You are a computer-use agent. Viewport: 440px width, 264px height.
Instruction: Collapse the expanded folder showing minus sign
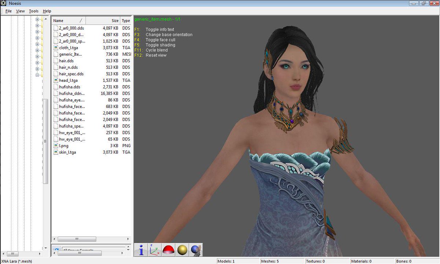[x=38, y=75]
